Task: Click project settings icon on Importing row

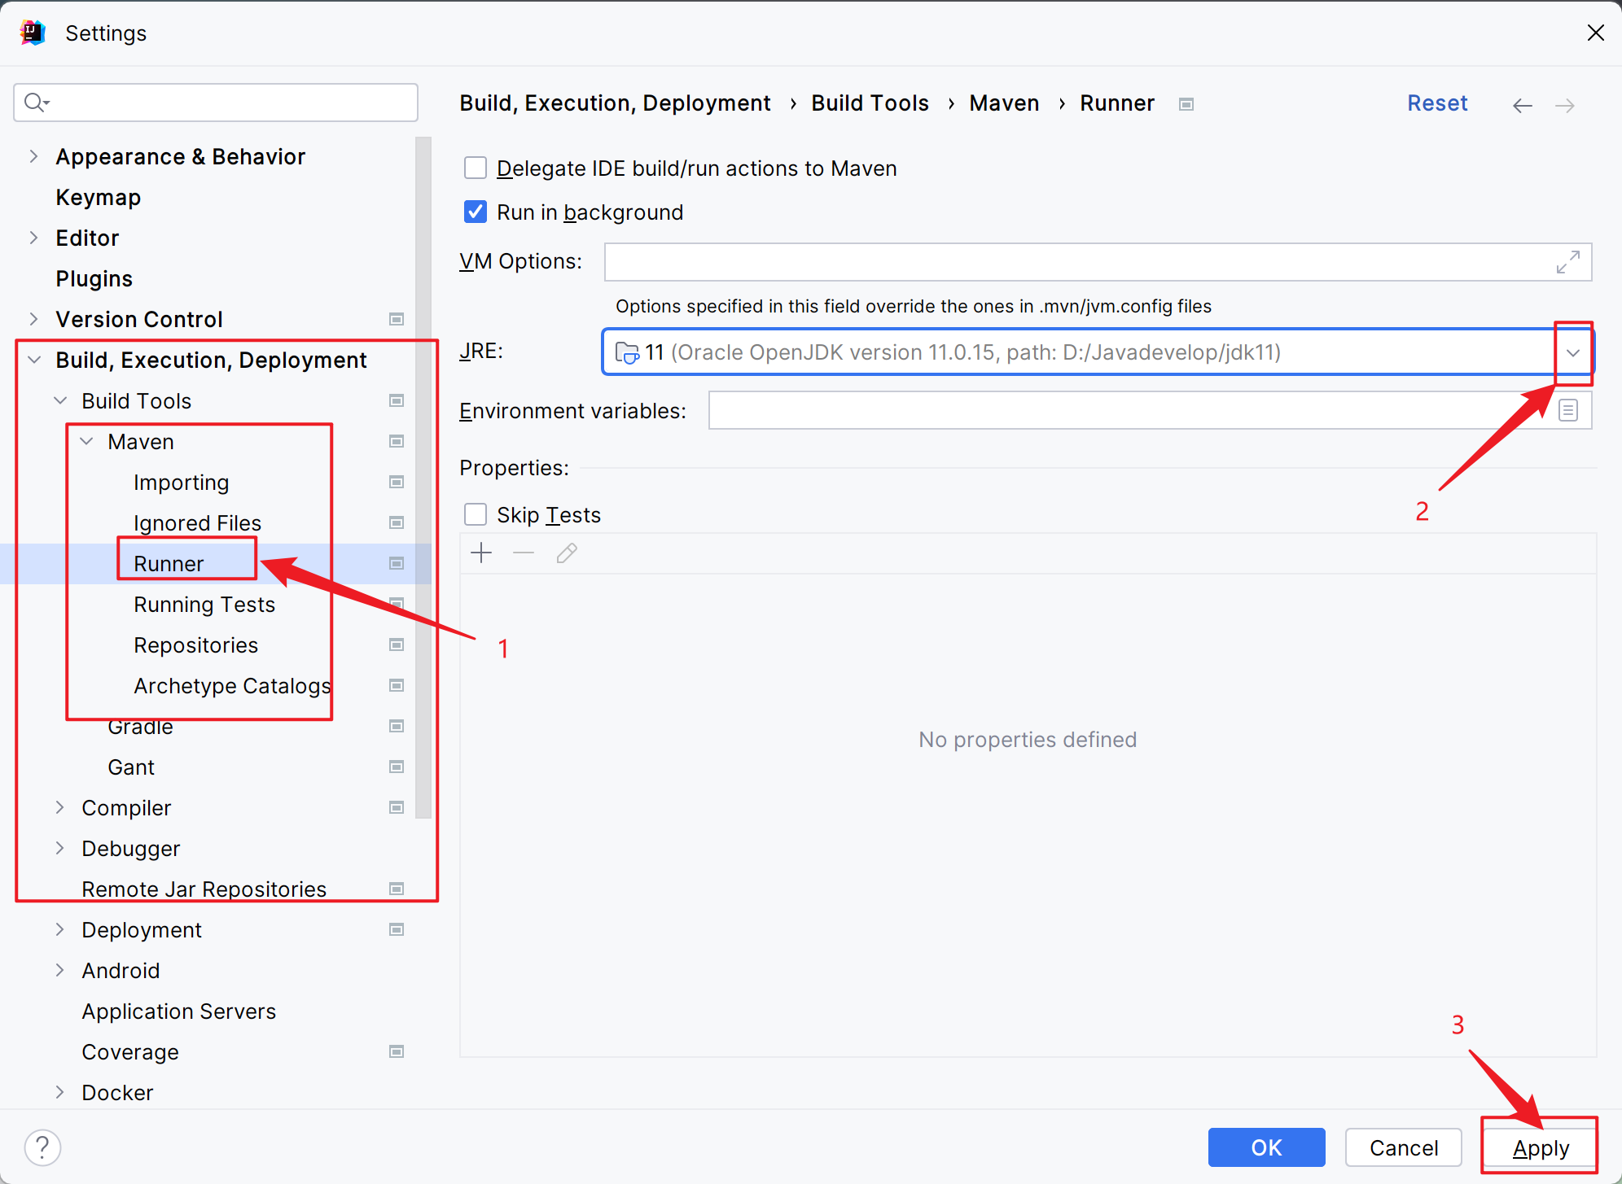Action: (x=397, y=482)
